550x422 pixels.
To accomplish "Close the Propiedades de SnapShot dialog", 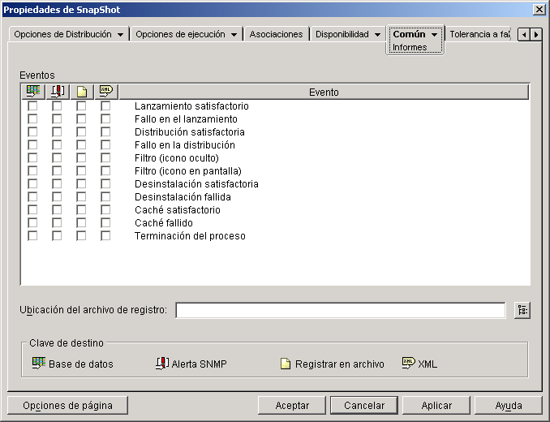I will click(539, 10).
